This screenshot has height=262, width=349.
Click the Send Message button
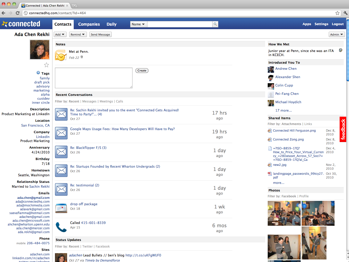click(x=101, y=34)
